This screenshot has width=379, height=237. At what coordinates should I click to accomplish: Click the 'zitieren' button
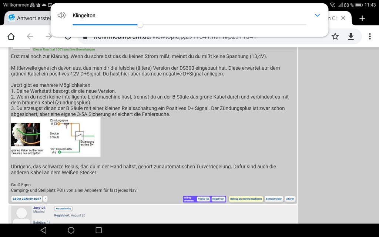pyautogui.click(x=290, y=199)
